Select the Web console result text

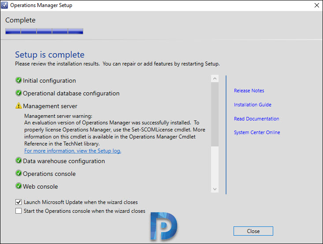point(41,186)
